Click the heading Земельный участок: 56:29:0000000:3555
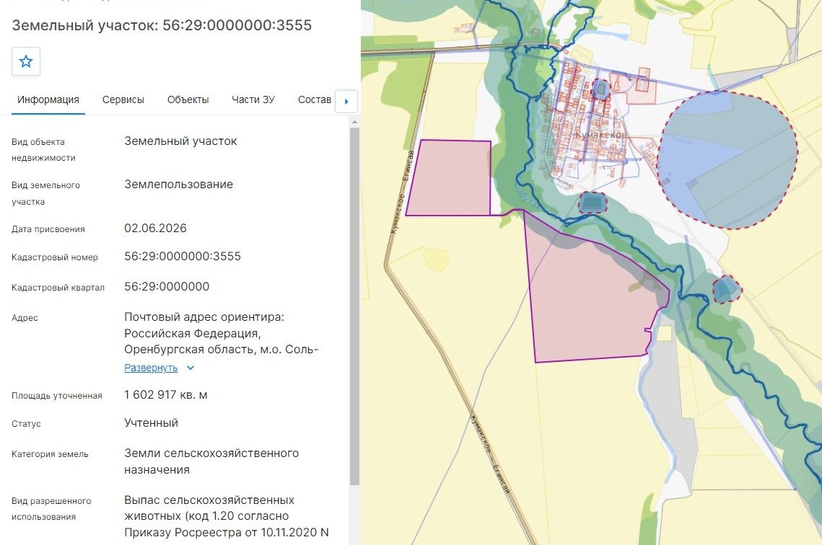This screenshot has height=545, width=822. (x=162, y=25)
